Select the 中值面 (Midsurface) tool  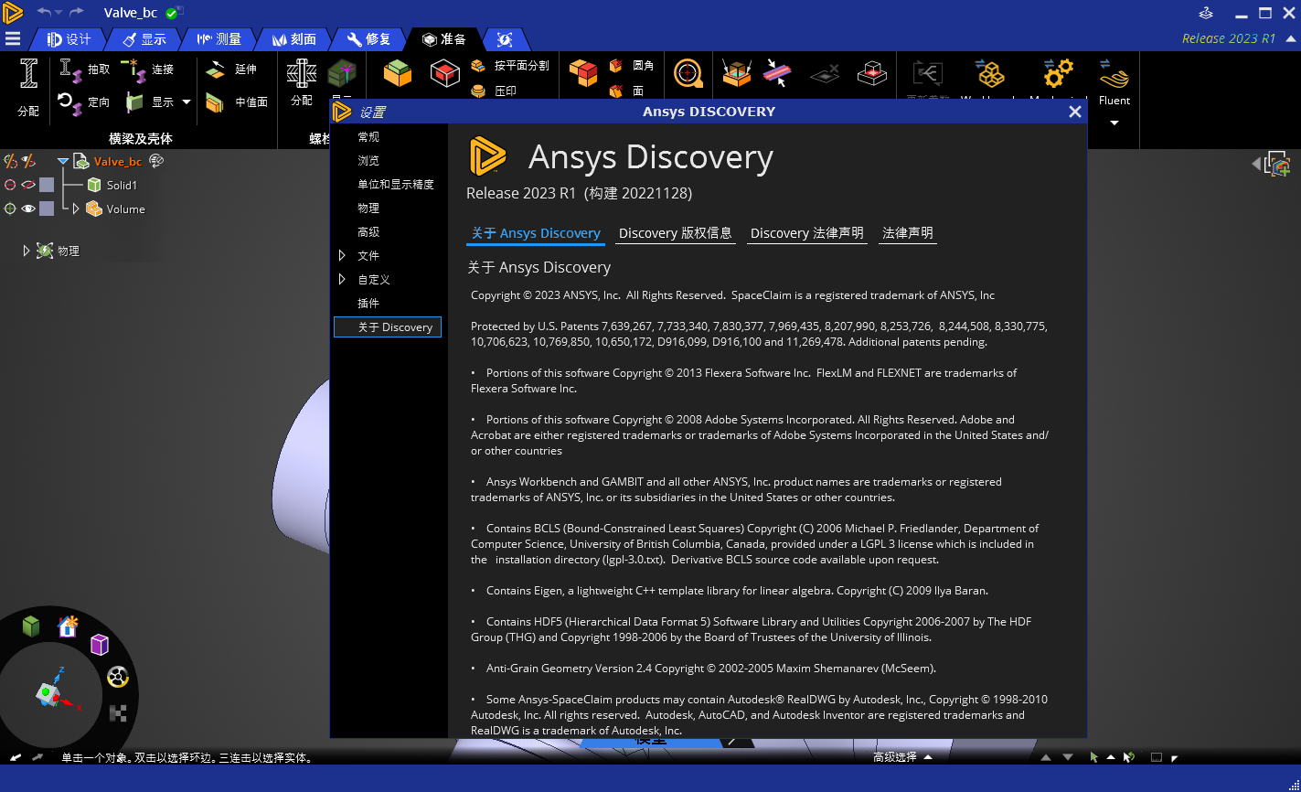click(238, 102)
